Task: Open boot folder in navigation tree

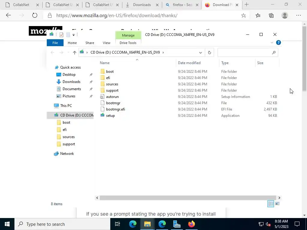Action: [66, 122]
